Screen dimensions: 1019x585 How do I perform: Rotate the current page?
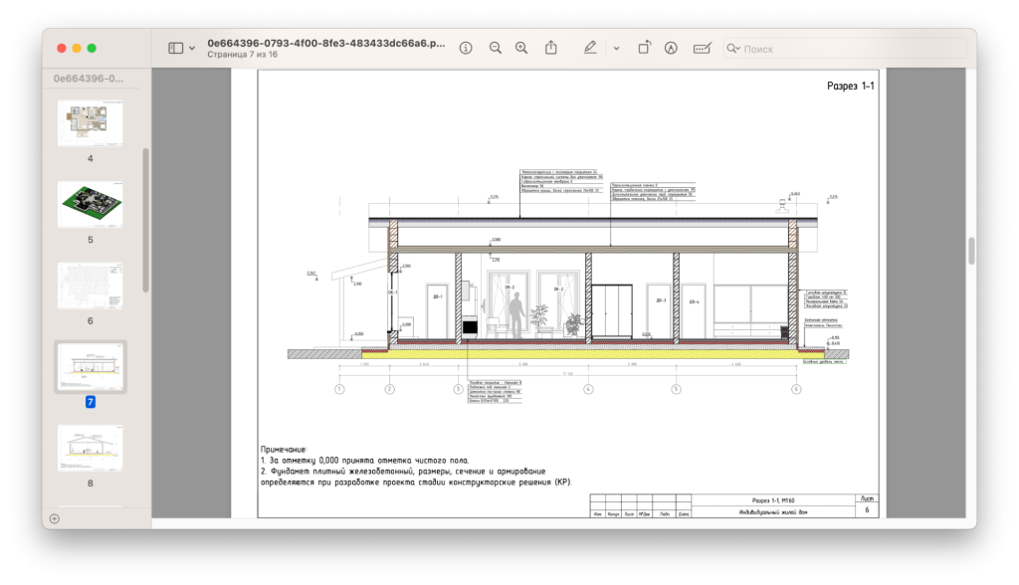(644, 47)
